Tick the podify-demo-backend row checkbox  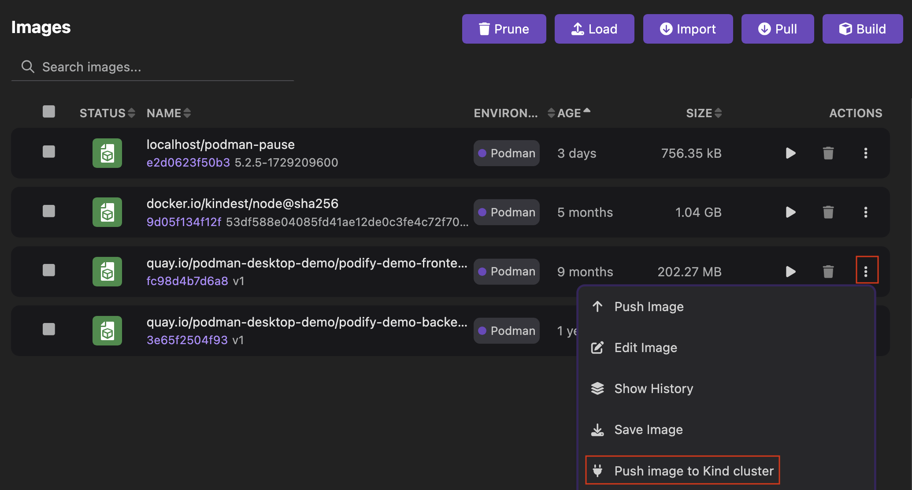[49, 329]
